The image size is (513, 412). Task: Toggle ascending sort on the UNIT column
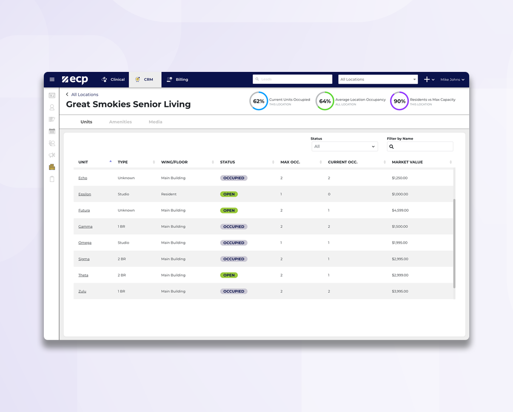point(110,162)
